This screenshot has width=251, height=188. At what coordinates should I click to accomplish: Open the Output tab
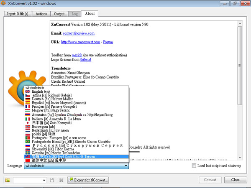(59, 14)
